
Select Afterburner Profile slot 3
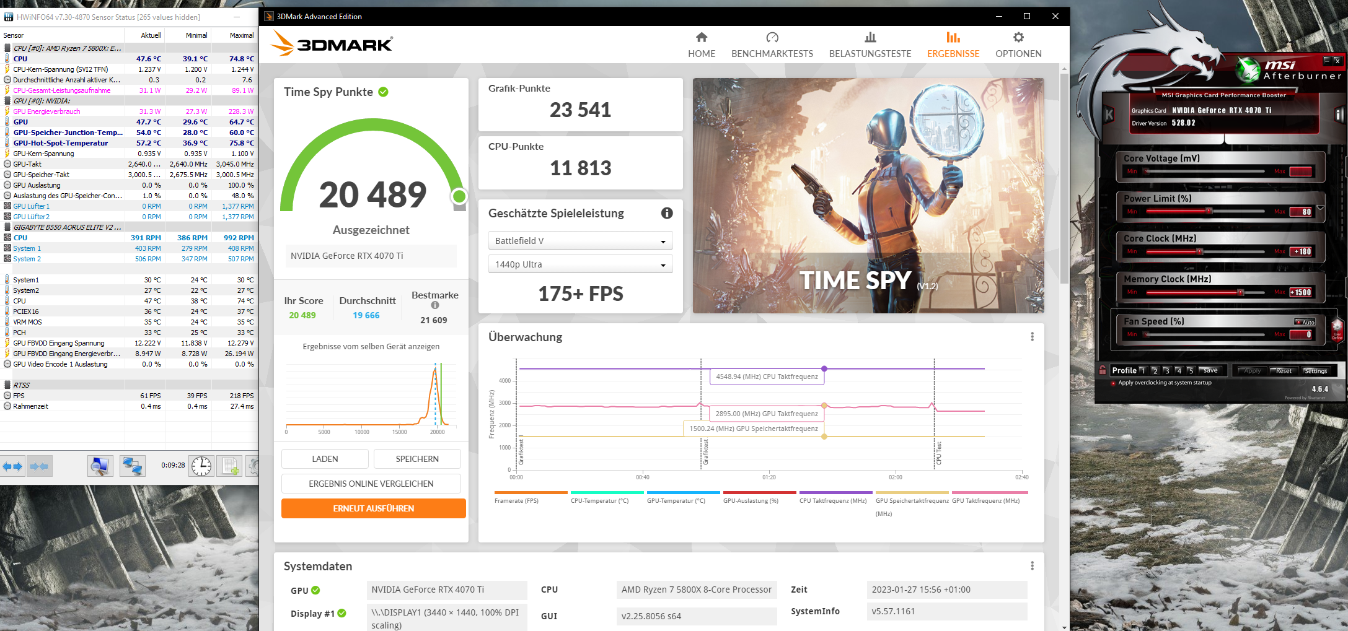pyautogui.click(x=1167, y=370)
